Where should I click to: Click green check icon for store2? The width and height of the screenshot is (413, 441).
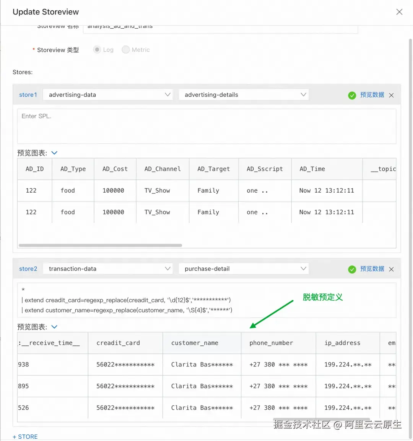pos(352,269)
